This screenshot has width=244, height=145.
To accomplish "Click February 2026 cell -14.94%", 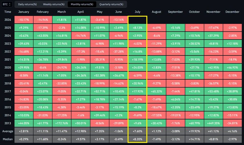I will click(x=43, y=20).
